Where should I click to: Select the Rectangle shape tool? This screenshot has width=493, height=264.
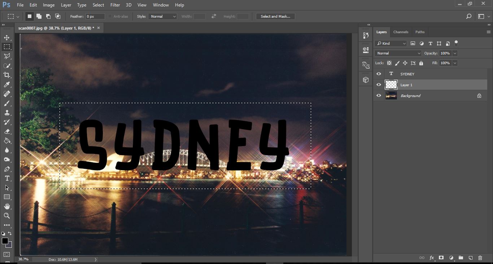[7, 197]
